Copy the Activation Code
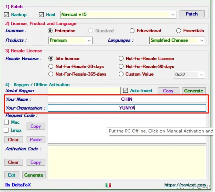This screenshot has width=215, height=192. (36, 162)
